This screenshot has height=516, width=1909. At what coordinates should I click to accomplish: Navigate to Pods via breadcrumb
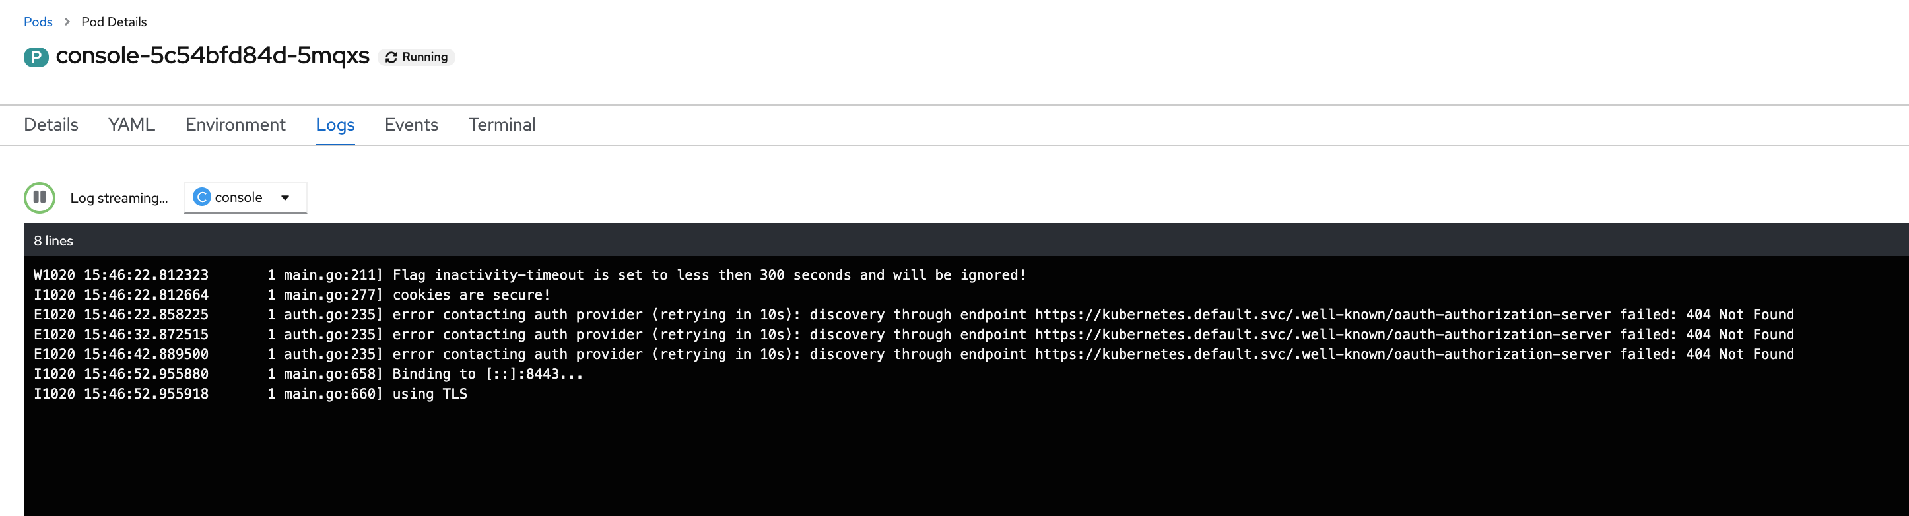[38, 22]
